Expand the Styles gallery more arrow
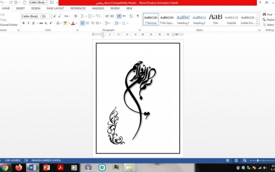This screenshot has width=275, height=172. point(258,24)
